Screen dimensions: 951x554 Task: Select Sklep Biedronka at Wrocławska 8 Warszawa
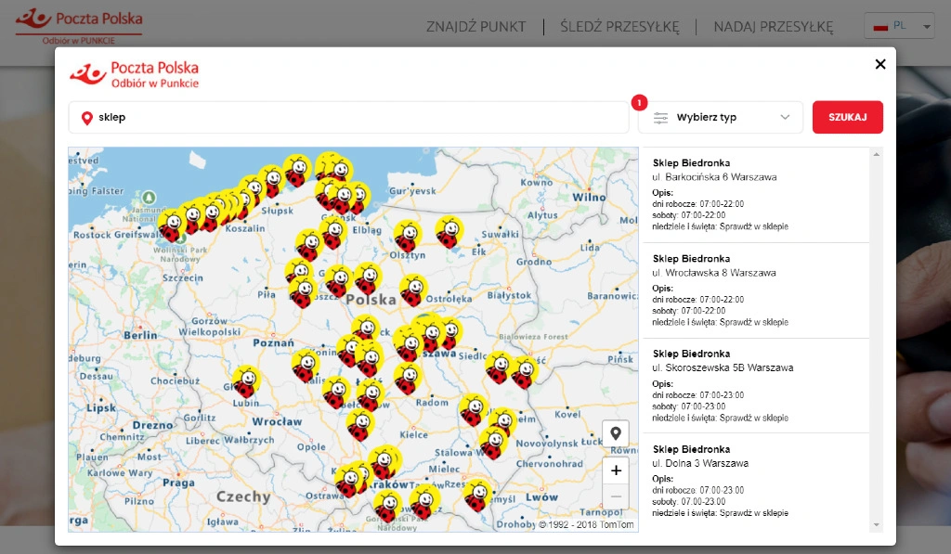pyautogui.click(x=756, y=290)
